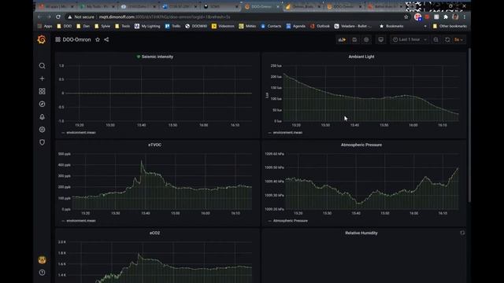Open the Apps bookmarks shortcut
Screen dimensions: 504x283
click(45, 26)
